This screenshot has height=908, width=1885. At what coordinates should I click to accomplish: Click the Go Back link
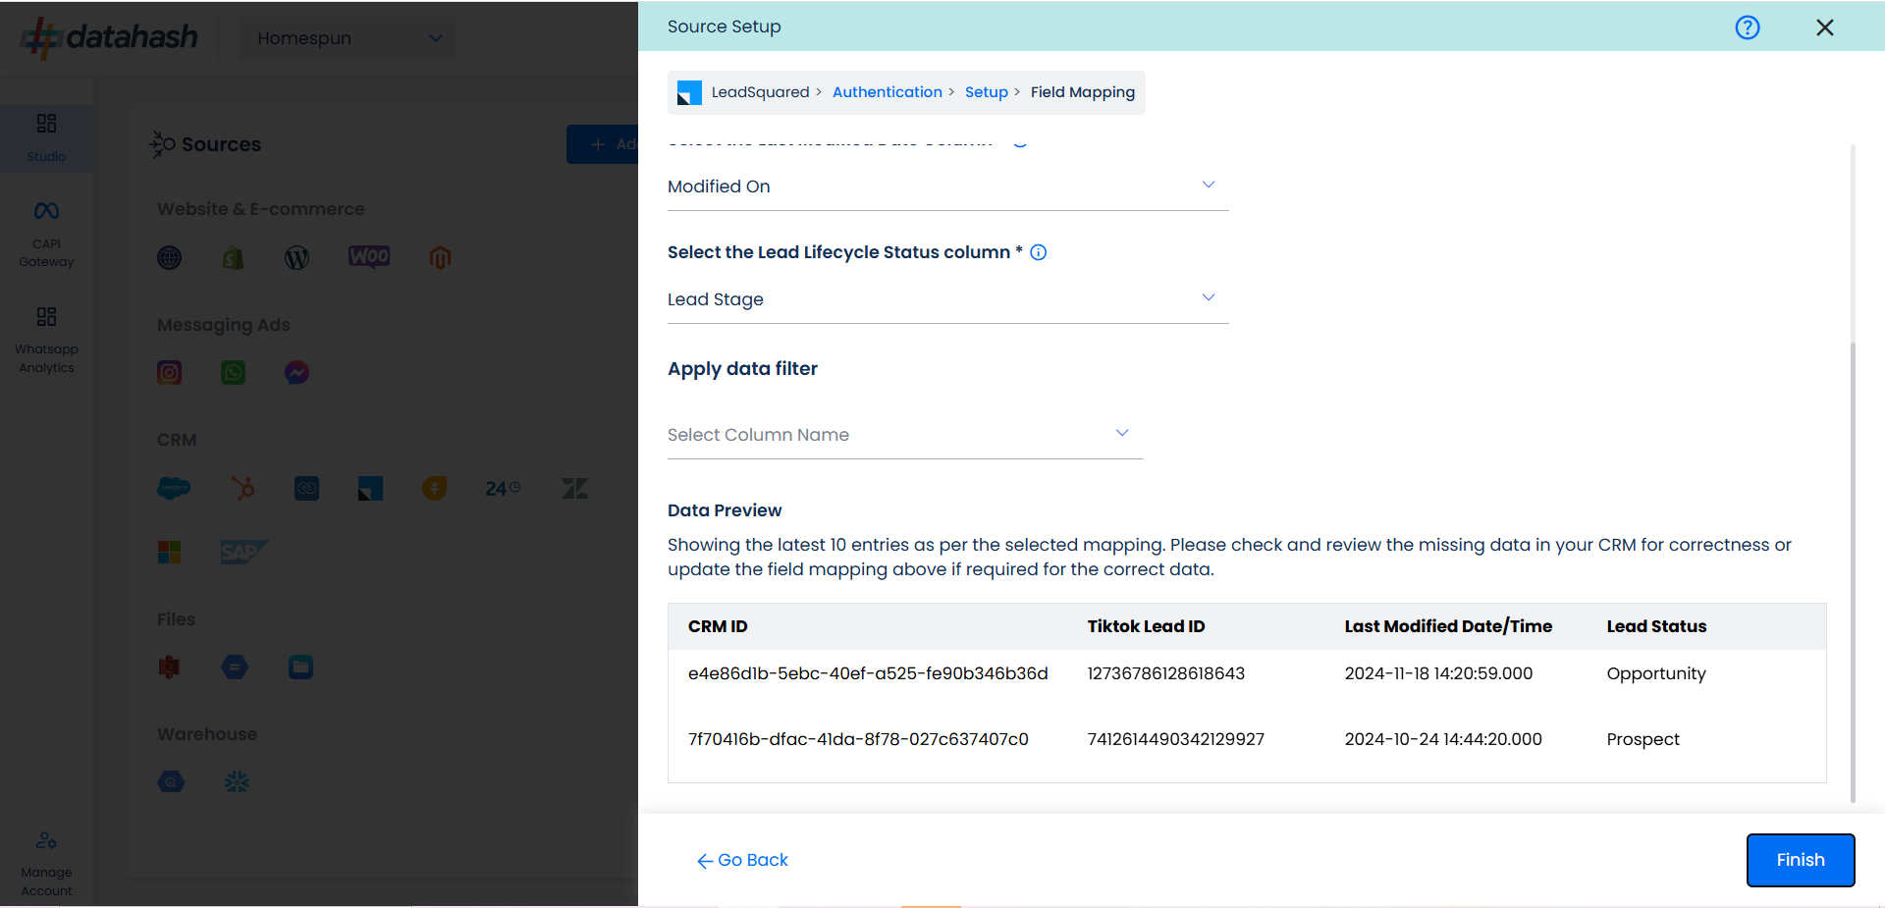[743, 860]
